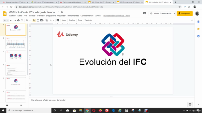Click the Zoom magnifier tool
The height and width of the screenshot is (113, 202).
pyautogui.click(x=27, y=20)
